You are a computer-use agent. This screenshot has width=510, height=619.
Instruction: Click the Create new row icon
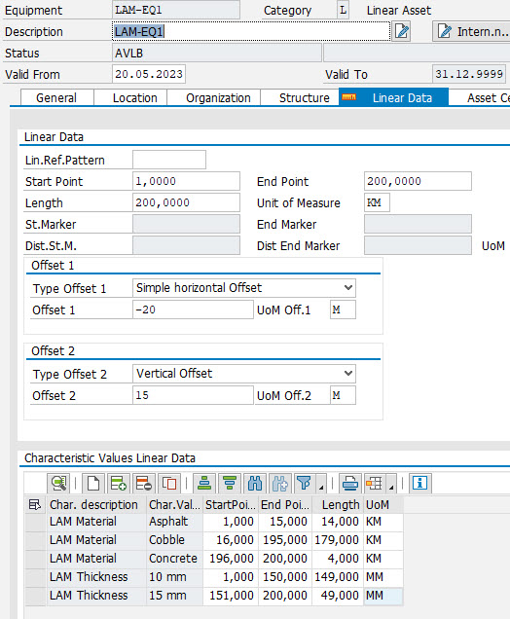tap(93, 483)
